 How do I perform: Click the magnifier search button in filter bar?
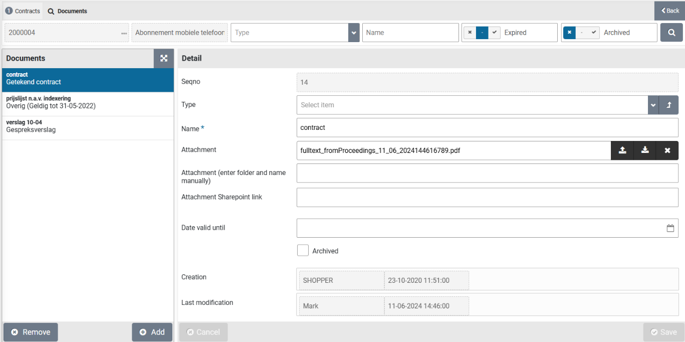[x=671, y=33]
